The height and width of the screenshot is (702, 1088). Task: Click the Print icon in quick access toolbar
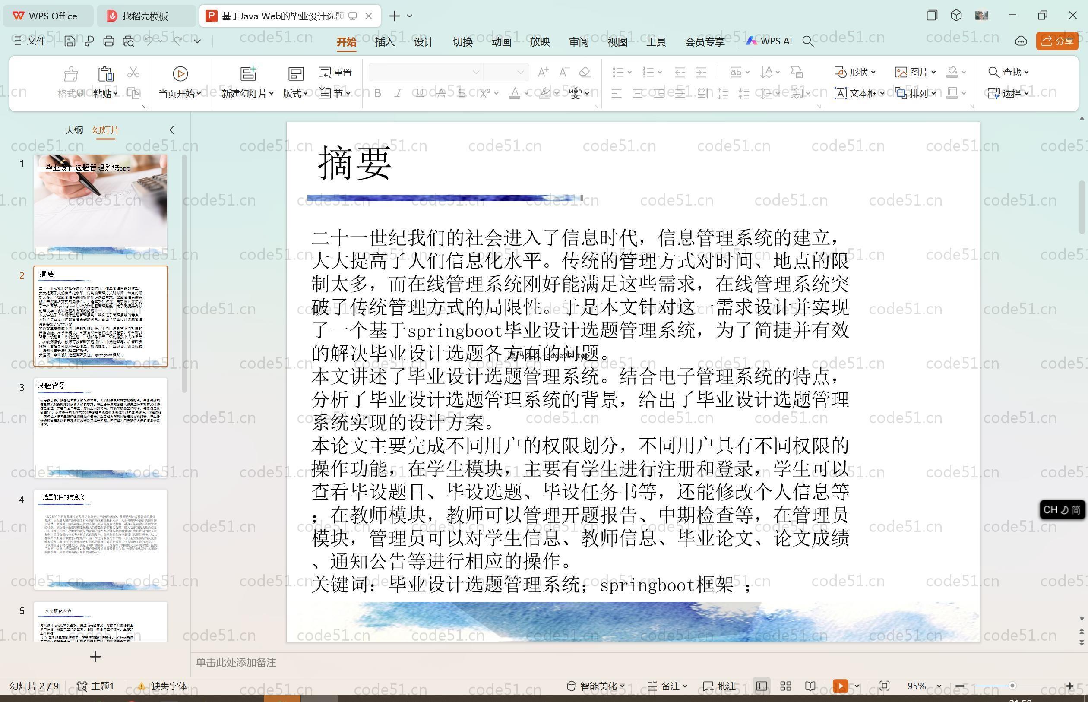tap(108, 41)
